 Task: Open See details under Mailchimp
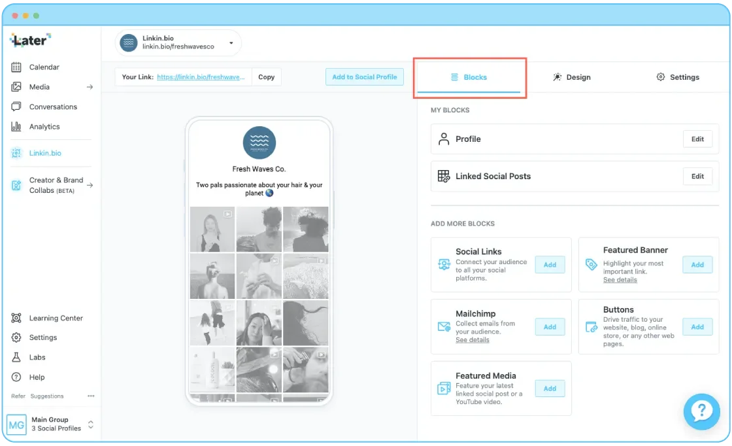[473, 340]
